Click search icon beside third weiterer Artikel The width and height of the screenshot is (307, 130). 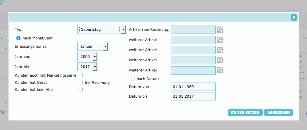point(220,60)
